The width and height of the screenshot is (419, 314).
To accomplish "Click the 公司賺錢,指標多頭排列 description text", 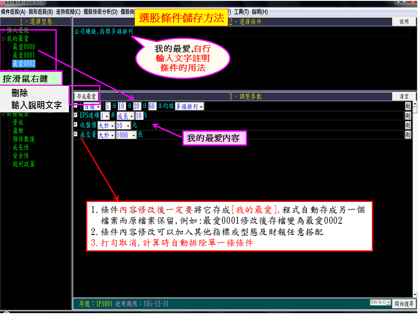I will (104, 31).
